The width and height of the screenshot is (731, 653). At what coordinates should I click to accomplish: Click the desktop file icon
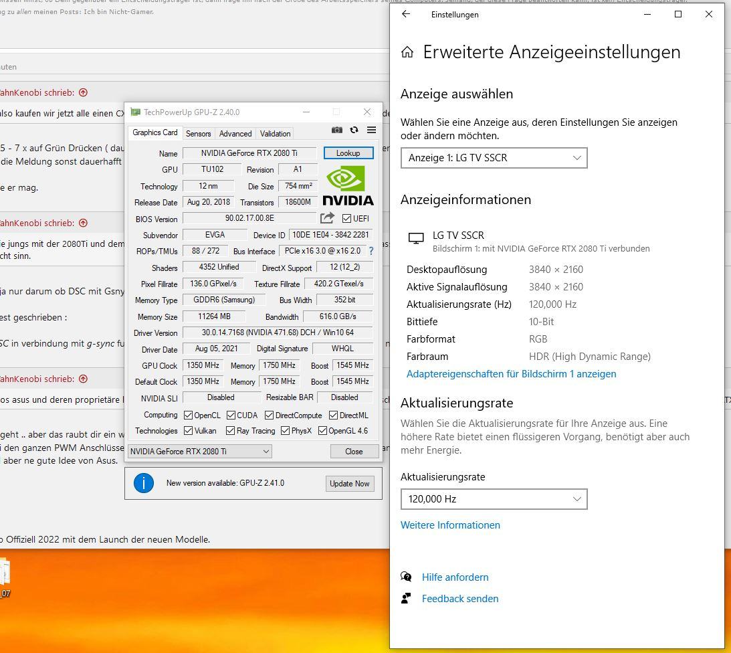click(5, 577)
